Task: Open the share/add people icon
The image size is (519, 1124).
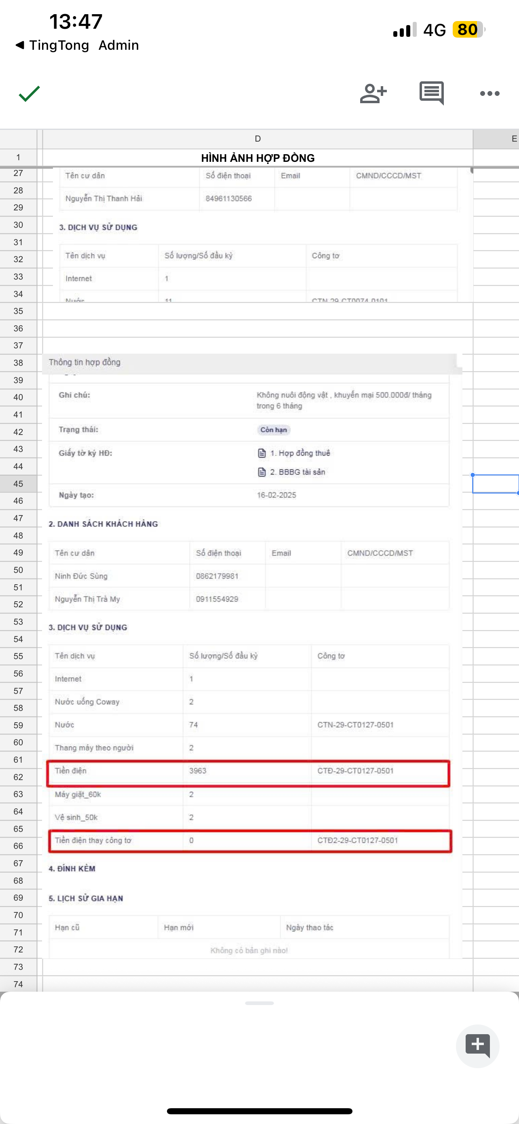Action: (x=373, y=93)
